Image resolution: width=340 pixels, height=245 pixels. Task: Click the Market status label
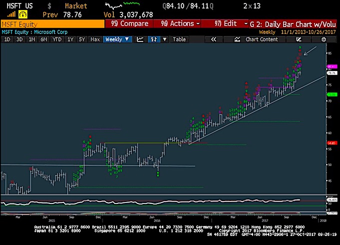pyautogui.click(x=76, y=6)
